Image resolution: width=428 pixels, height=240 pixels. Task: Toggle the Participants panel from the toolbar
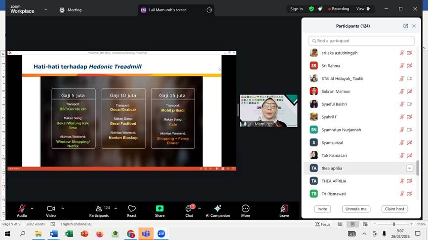pos(99,210)
